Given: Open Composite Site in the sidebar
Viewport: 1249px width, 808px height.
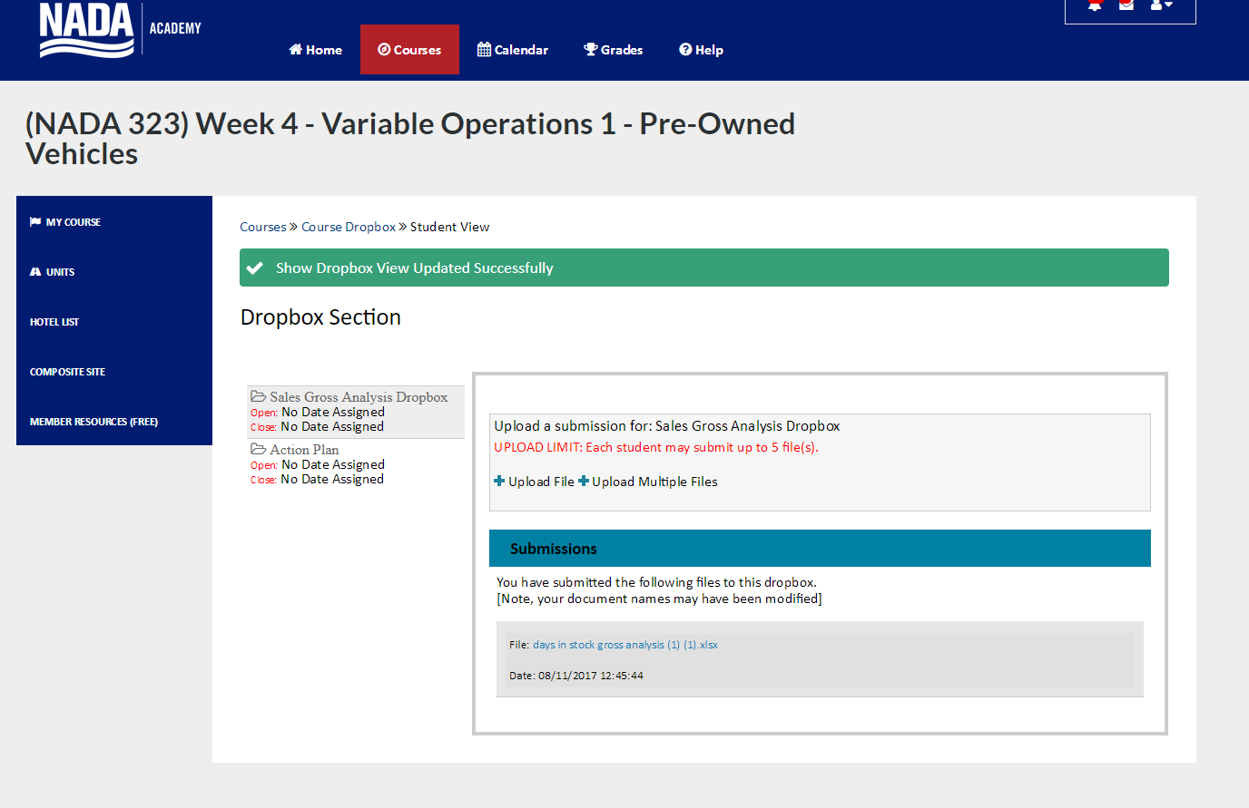Looking at the screenshot, I should click(x=67, y=372).
